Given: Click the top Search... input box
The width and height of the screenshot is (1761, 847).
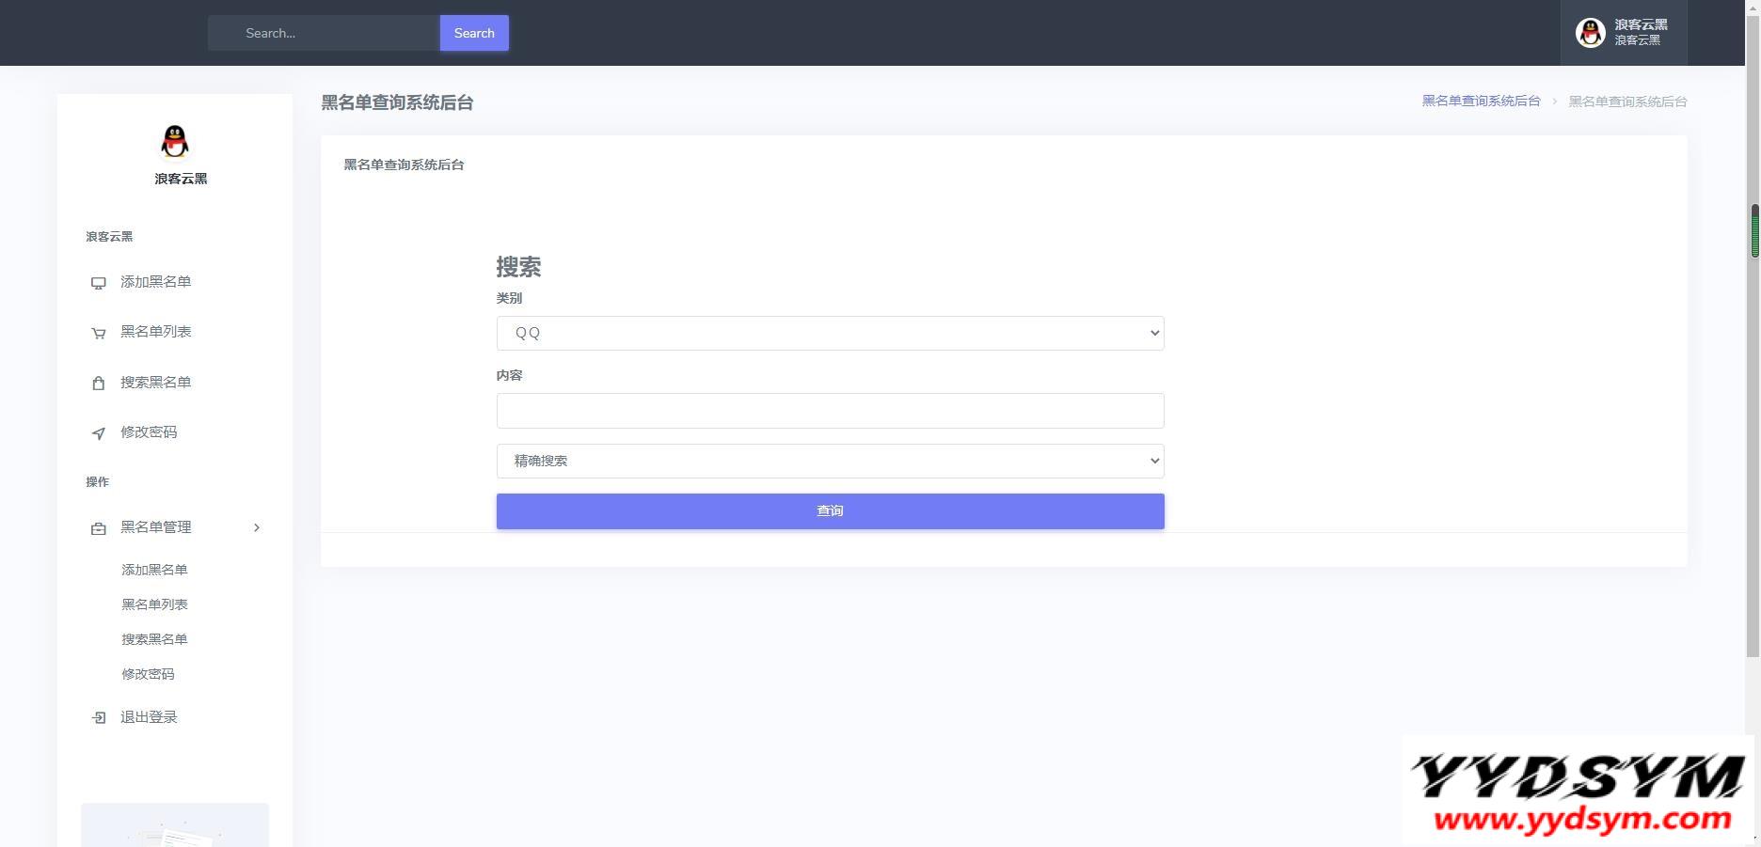Looking at the screenshot, I should coord(325,33).
